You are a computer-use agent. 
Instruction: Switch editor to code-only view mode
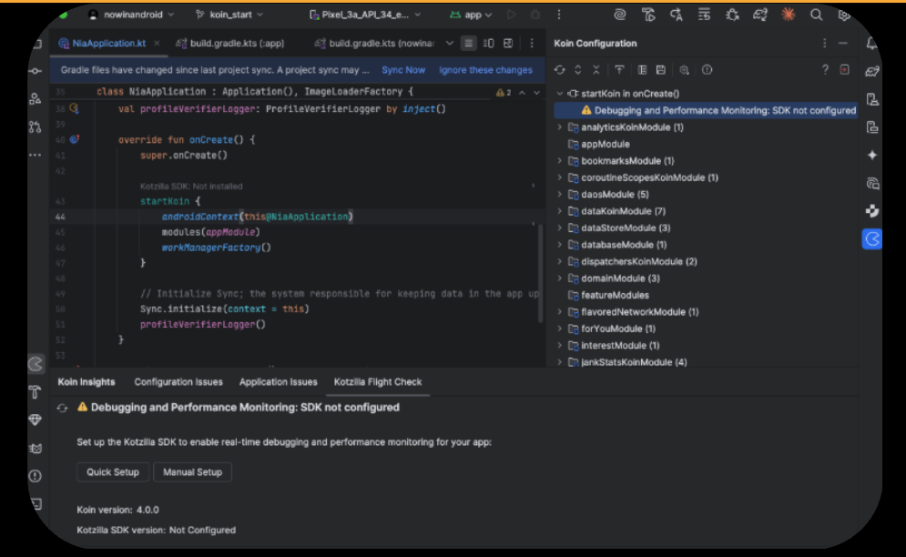pos(469,44)
